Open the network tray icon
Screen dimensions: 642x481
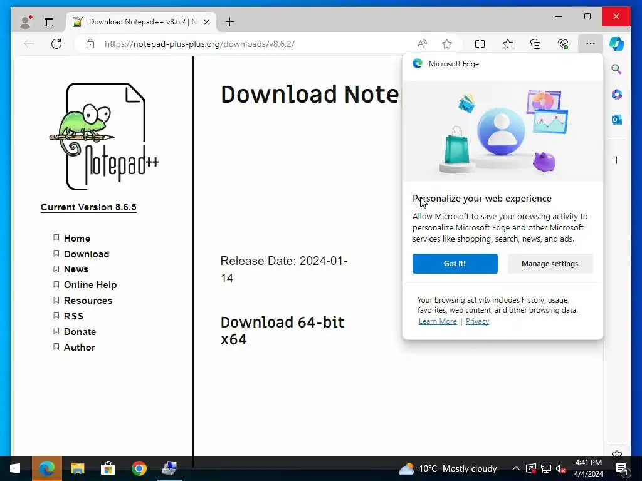click(546, 468)
